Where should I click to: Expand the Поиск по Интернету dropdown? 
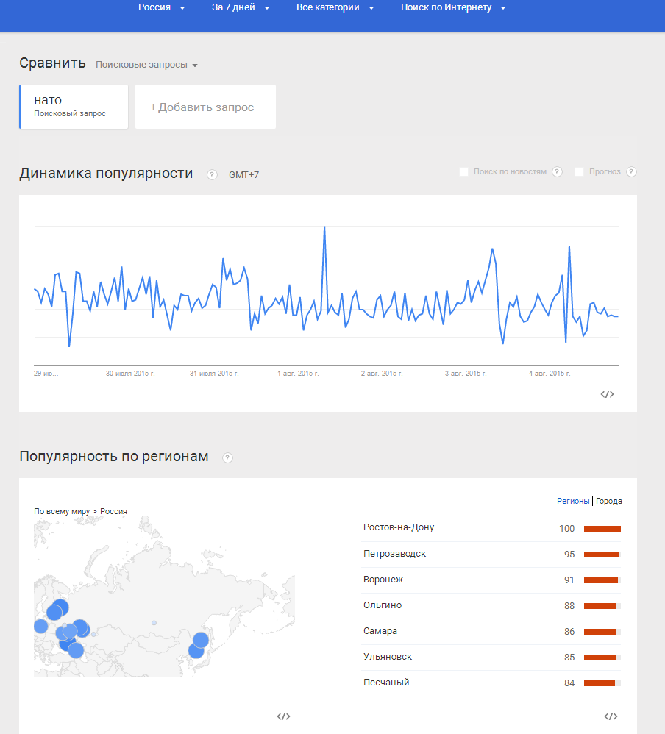pyautogui.click(x=453, y=8)
